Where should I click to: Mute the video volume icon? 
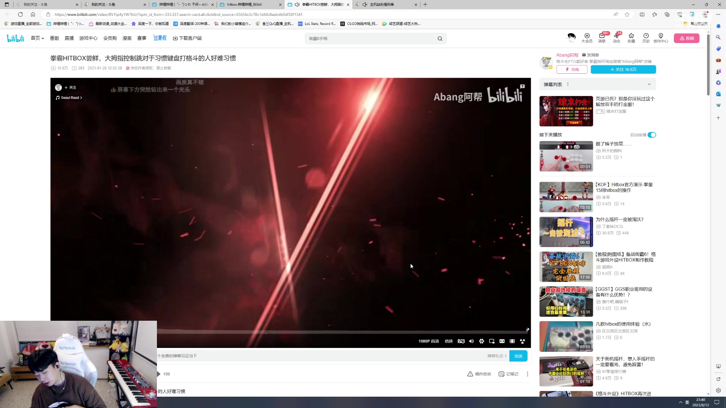[x=471, y=341]
